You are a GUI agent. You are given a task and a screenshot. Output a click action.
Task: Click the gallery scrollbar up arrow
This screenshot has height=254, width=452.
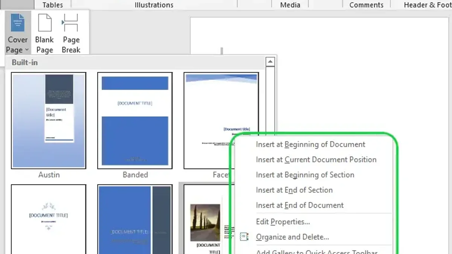click(x=270, y=62)
